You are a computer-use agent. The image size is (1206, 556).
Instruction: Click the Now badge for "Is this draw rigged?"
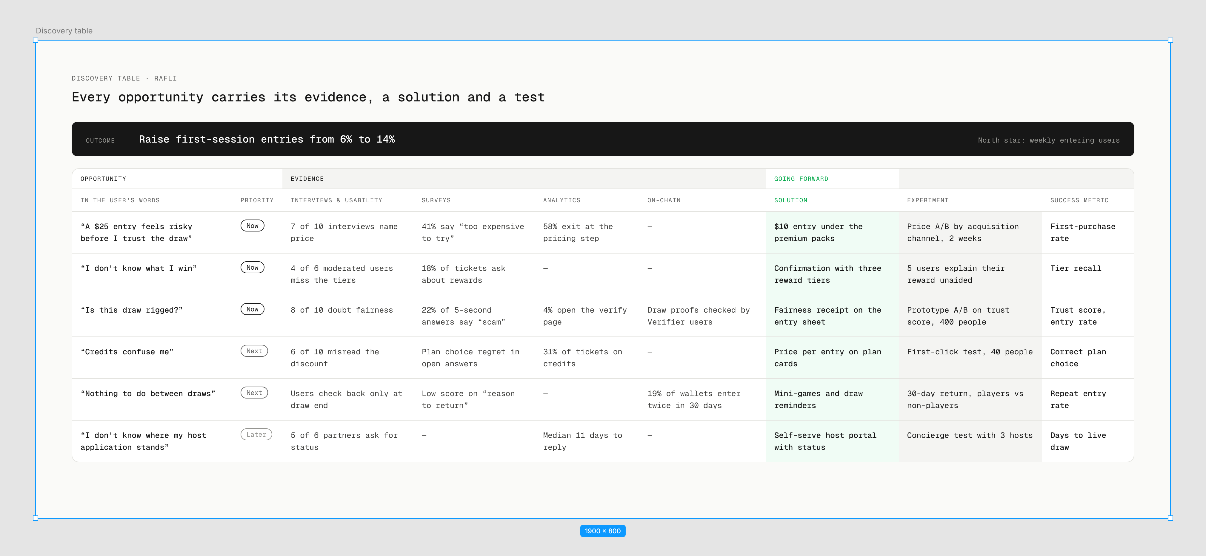tap(252, 309)
